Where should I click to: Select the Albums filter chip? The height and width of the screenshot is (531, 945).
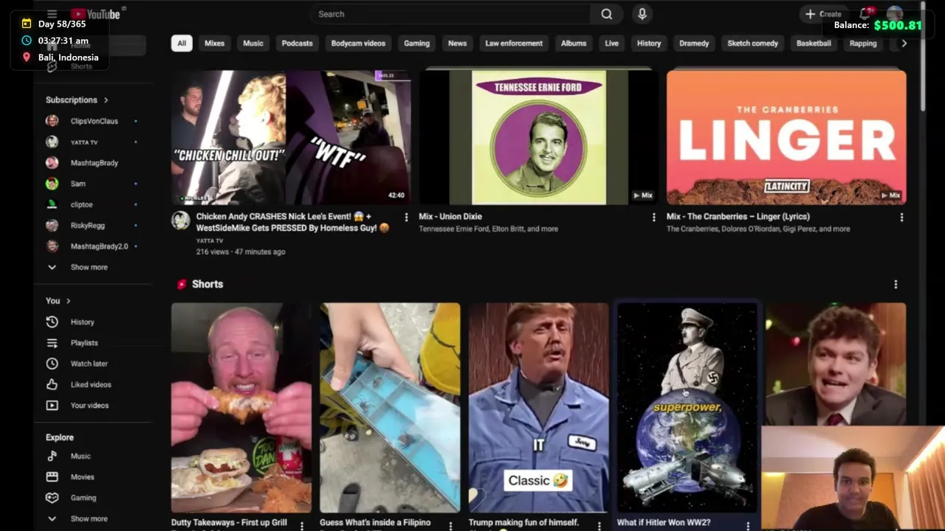(x=574, y=43)
